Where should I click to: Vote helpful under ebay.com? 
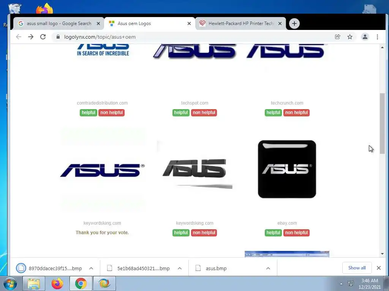[273, 233]
